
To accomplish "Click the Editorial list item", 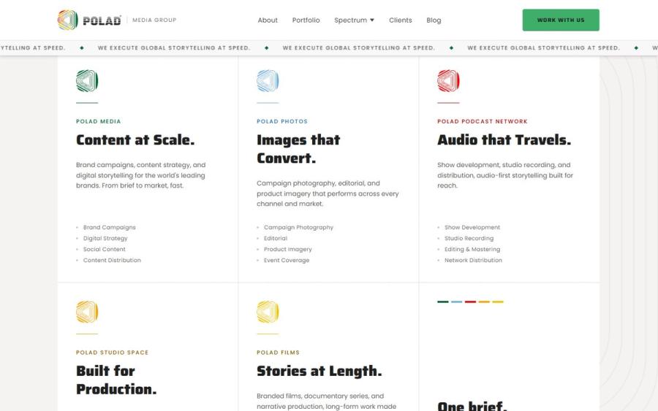I will [x=276, y=239].
